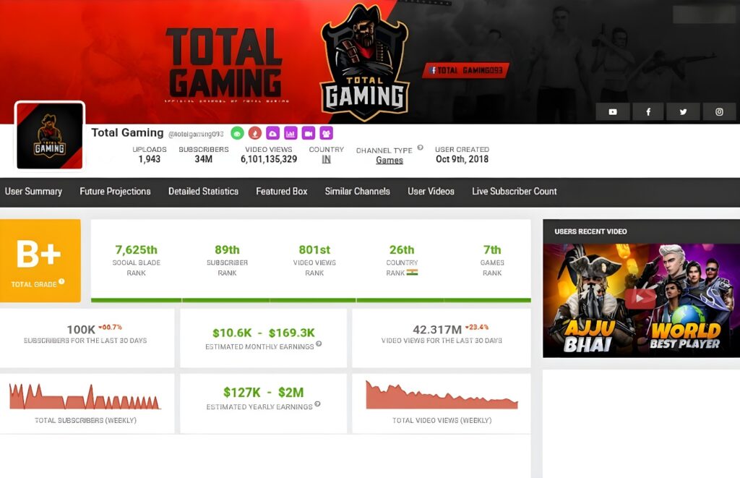
Task: Click the IN country link
Action: (x=326, y=160)
